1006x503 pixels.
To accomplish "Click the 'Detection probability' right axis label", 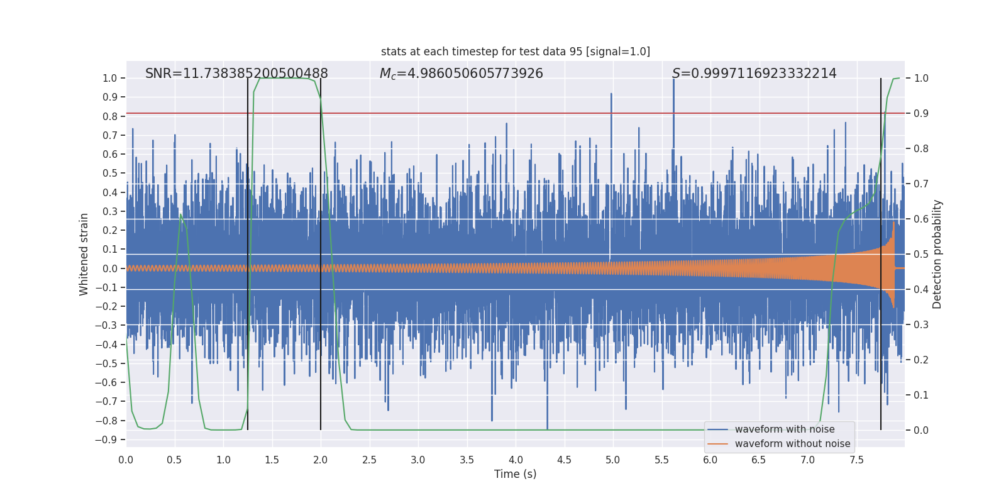I will [937, 254].
